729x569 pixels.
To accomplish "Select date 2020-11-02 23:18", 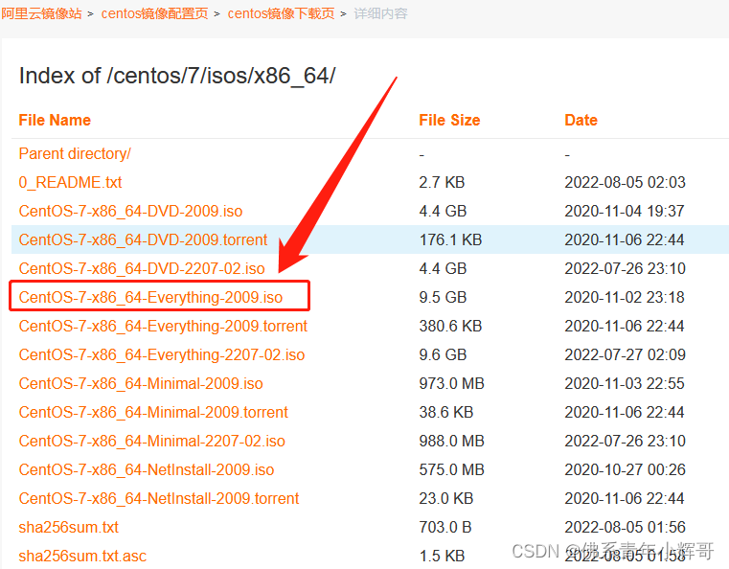I will coord(625,298).
